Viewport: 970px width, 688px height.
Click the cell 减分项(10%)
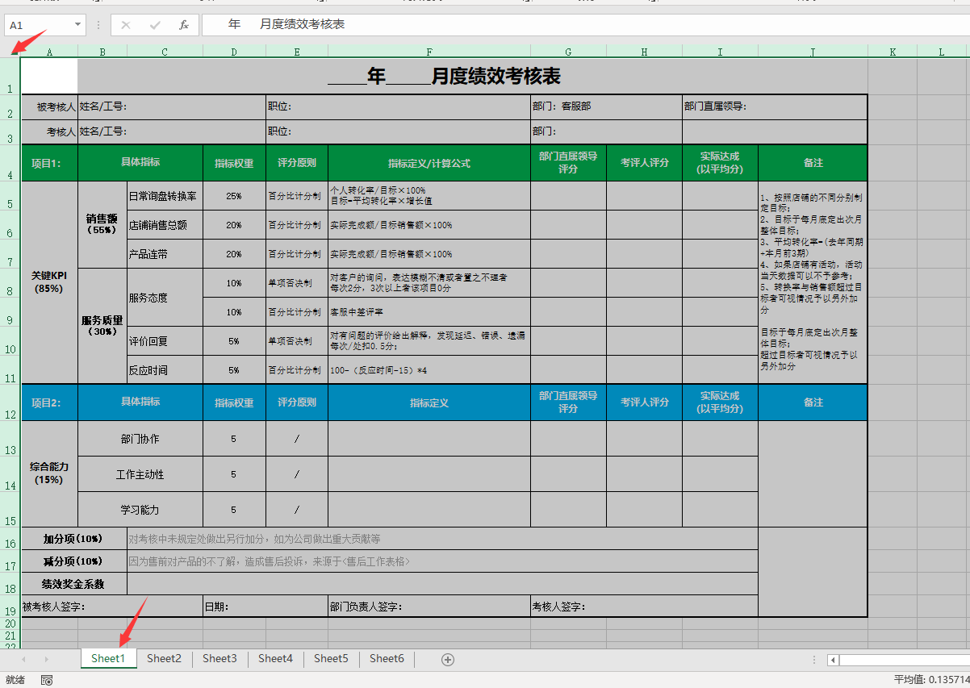coord(74,561)
